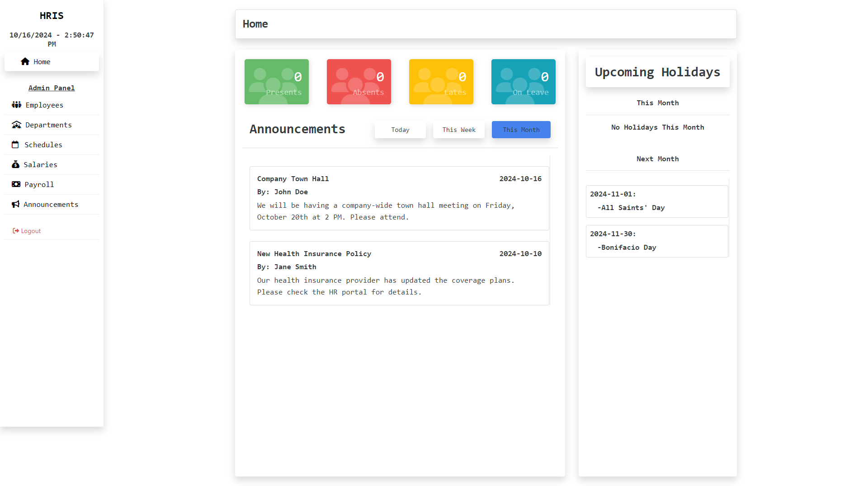Select the Bonifacio Day holiday entry
The height and width of the screenshot is (486, 868).
(657, 241)
